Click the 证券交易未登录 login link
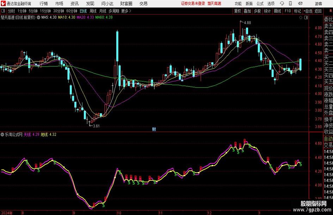Viewport: 333px width, 215px height. coord(193,4)
